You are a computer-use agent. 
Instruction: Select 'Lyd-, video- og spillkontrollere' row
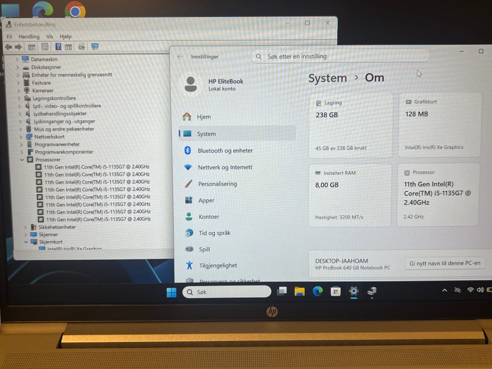[x=67, y=106]
